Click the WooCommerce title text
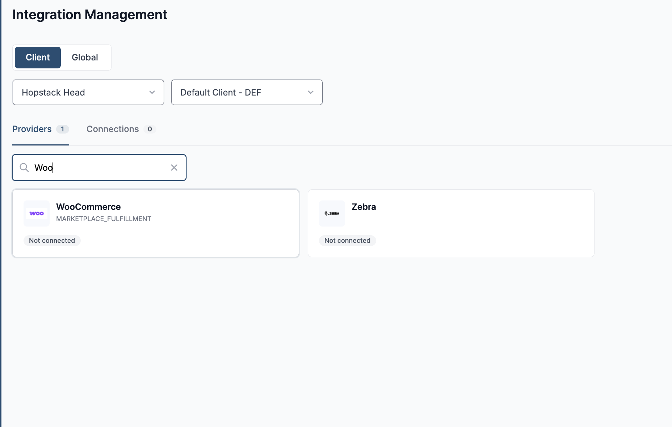The height and width of the screenshot is (427, 672). point(88,207)
